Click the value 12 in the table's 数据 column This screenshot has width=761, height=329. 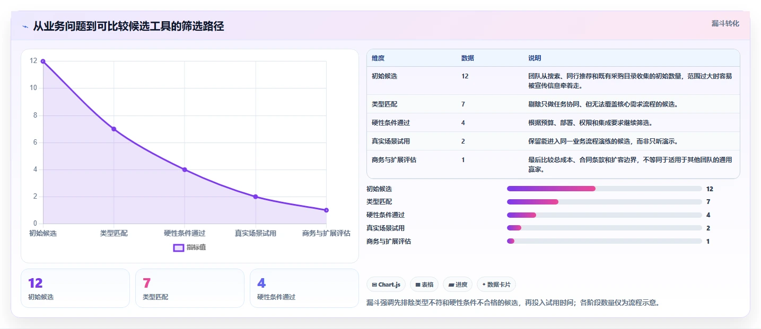coord(465,76)
